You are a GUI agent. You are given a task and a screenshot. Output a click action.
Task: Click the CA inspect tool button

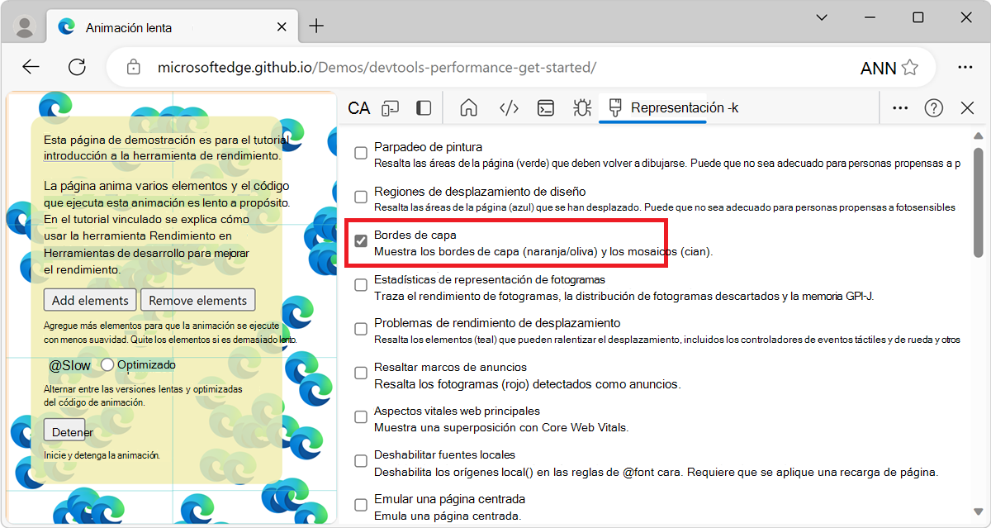point(359,107)
